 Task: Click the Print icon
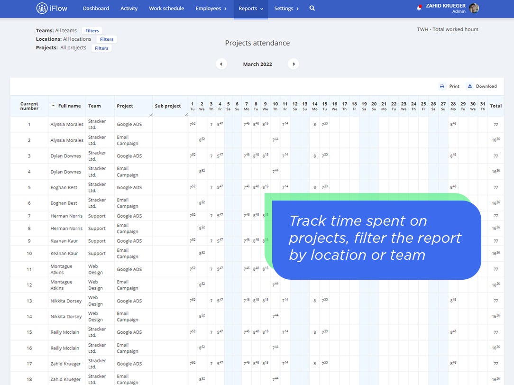point(441,86)
